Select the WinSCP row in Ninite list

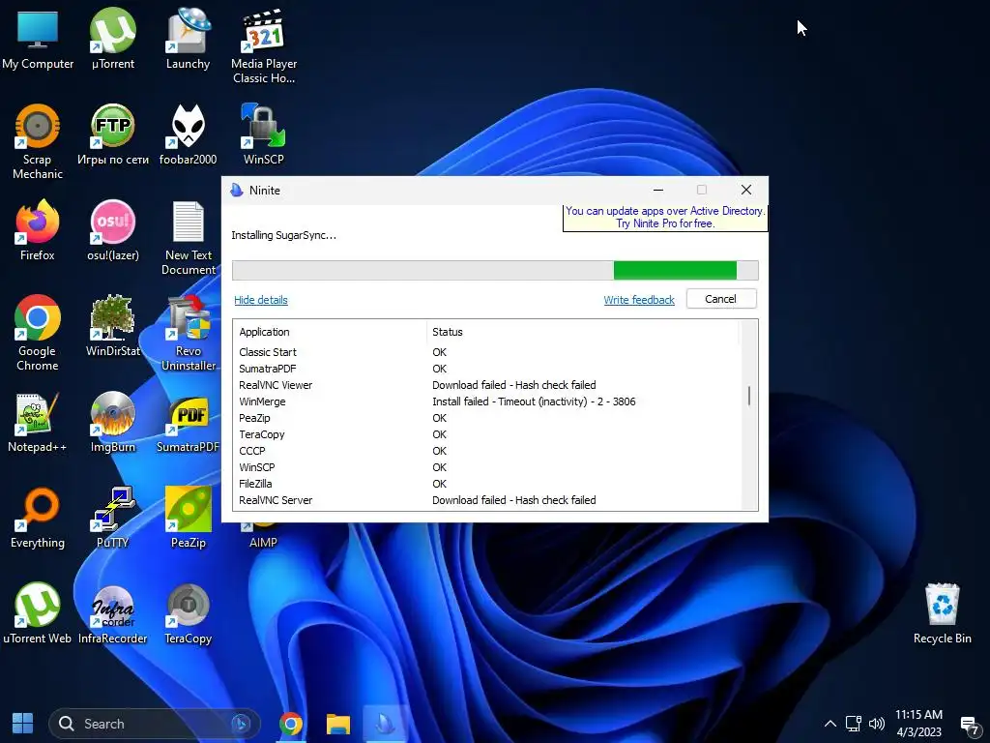pyautogui.click(x=485, y=467)
